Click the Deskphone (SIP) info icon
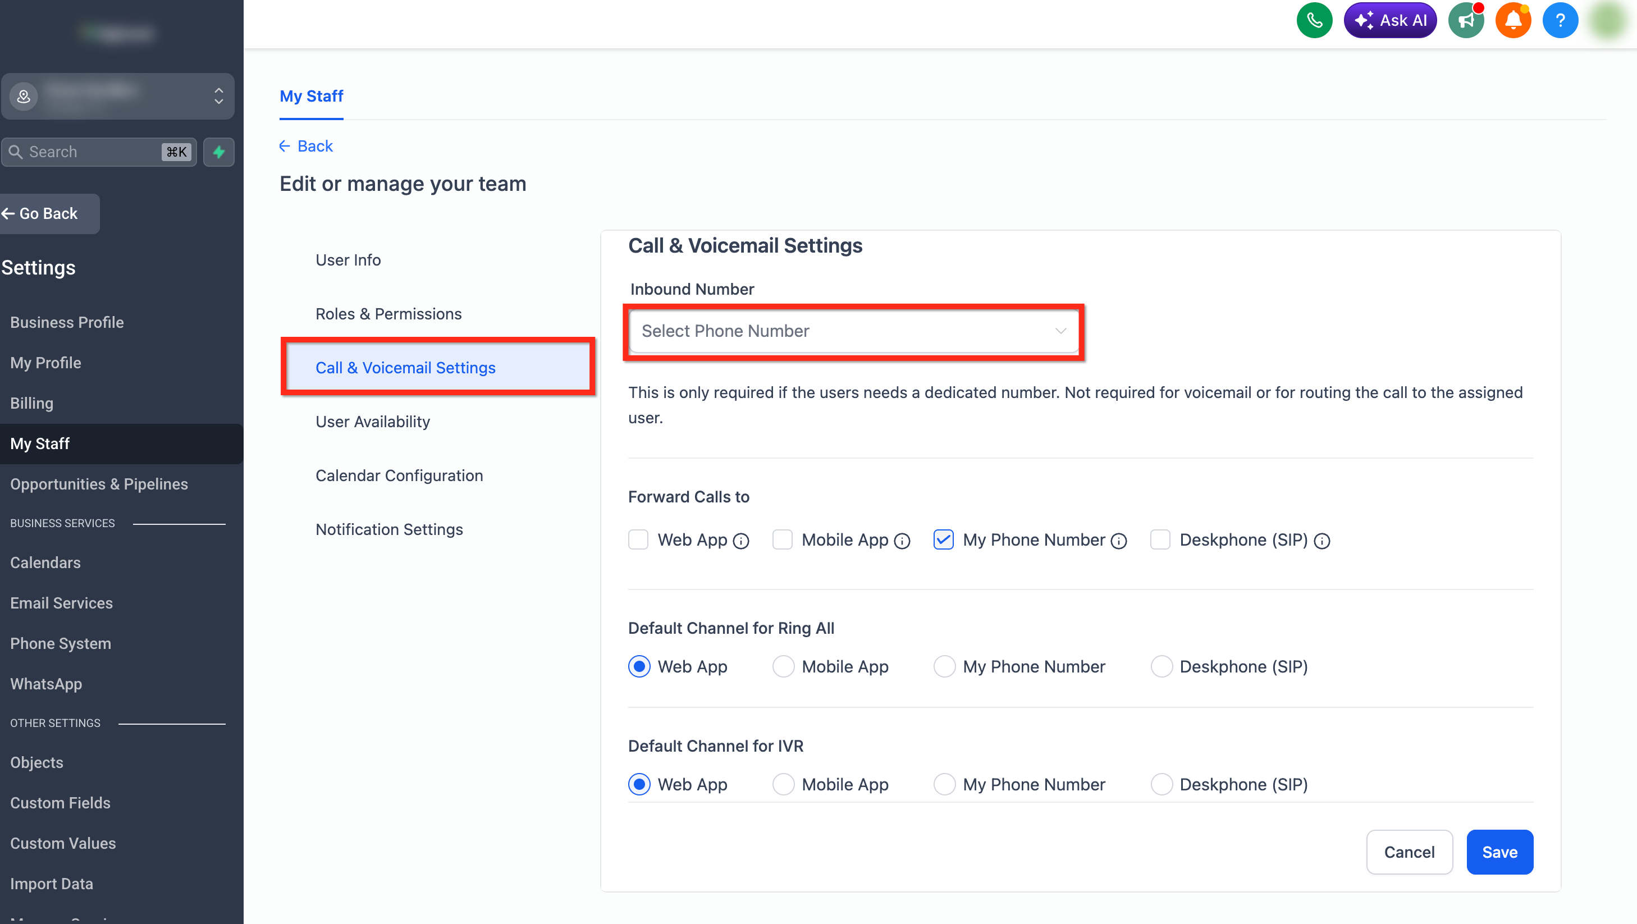Screen dimensions: 1637x924 point(1322,541)
